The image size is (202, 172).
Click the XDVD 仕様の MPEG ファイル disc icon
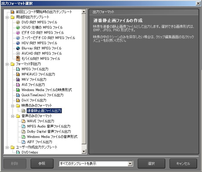click(18, 27)
